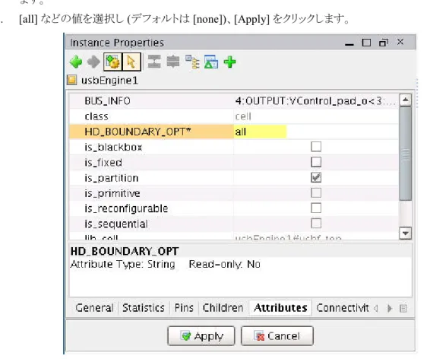
Task: Toggle the is_reconfigurable checkbox
Action: [x=316, y=208]
